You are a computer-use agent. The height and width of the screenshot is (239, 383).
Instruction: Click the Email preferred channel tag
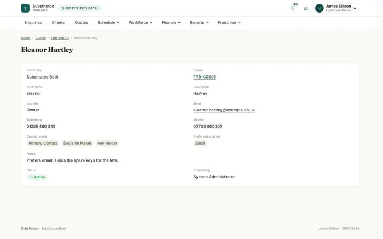click(x=200, y=144)
